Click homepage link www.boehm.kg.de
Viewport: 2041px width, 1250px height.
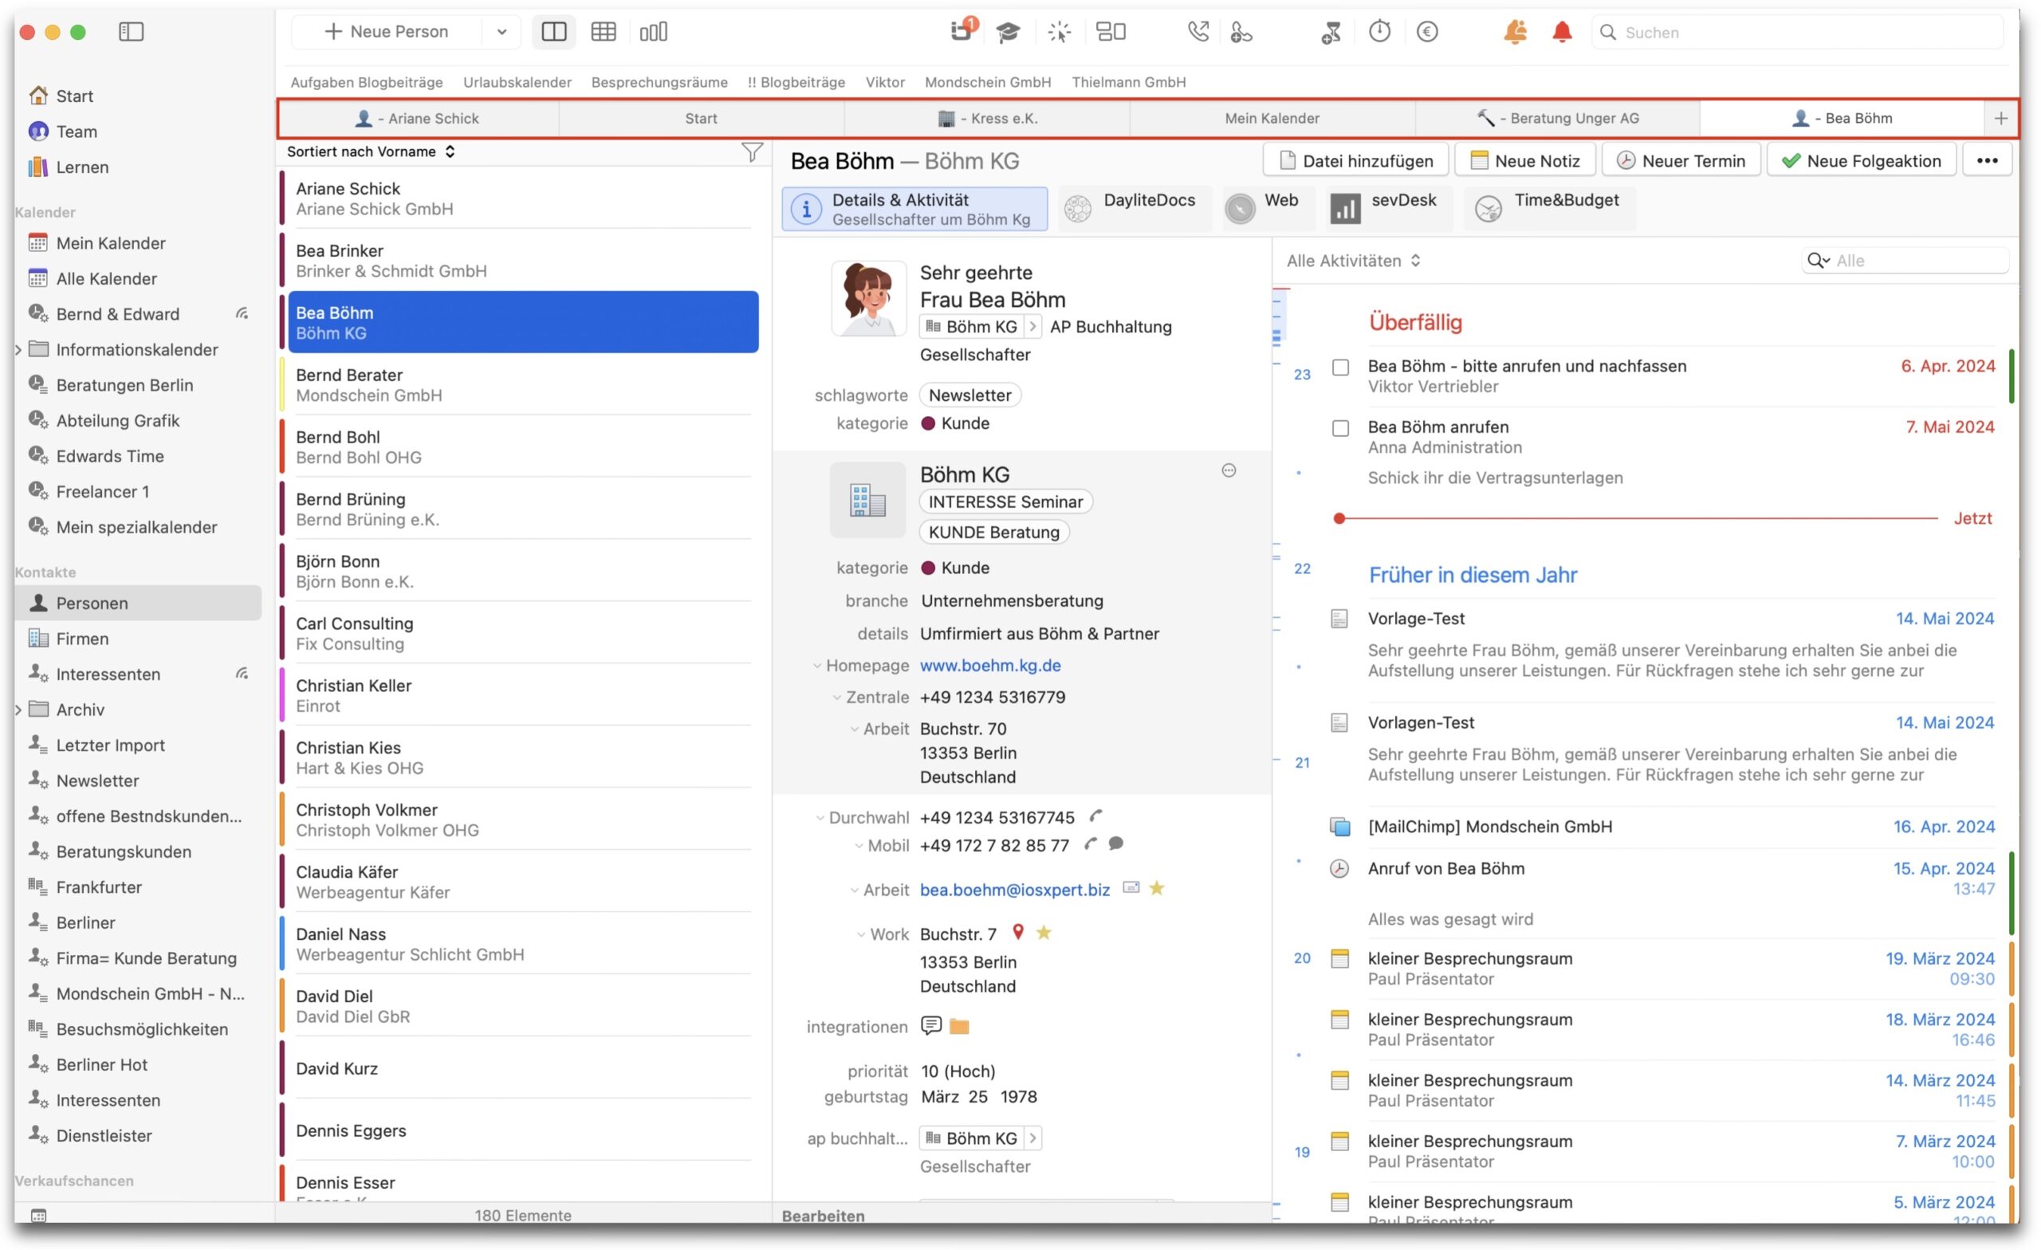pyautogui.click(x=990, y=664)
